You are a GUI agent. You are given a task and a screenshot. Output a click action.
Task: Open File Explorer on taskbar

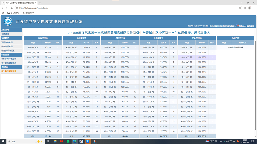pyautogui.click(x=55, y=141)
